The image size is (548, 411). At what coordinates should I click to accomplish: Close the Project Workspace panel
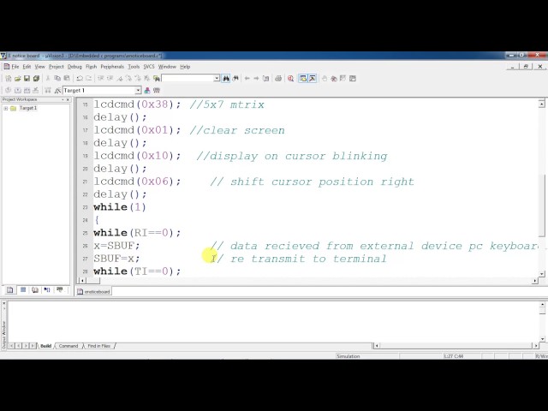point(68,99)
